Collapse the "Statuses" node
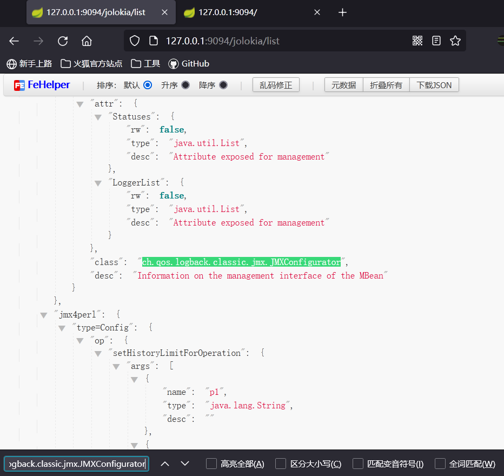 coord(98,117)
